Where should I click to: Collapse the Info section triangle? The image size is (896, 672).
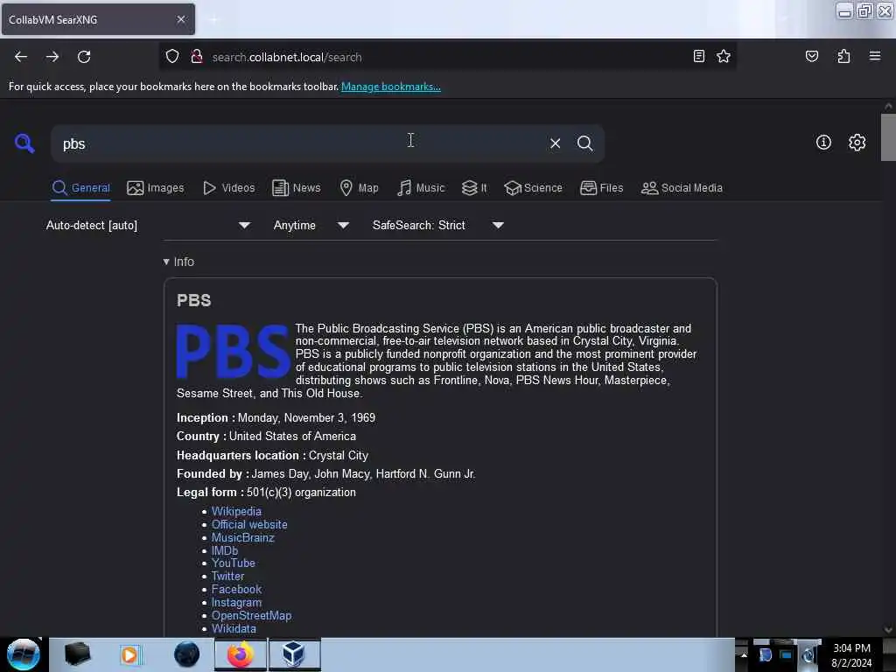[x=166, y=262]
